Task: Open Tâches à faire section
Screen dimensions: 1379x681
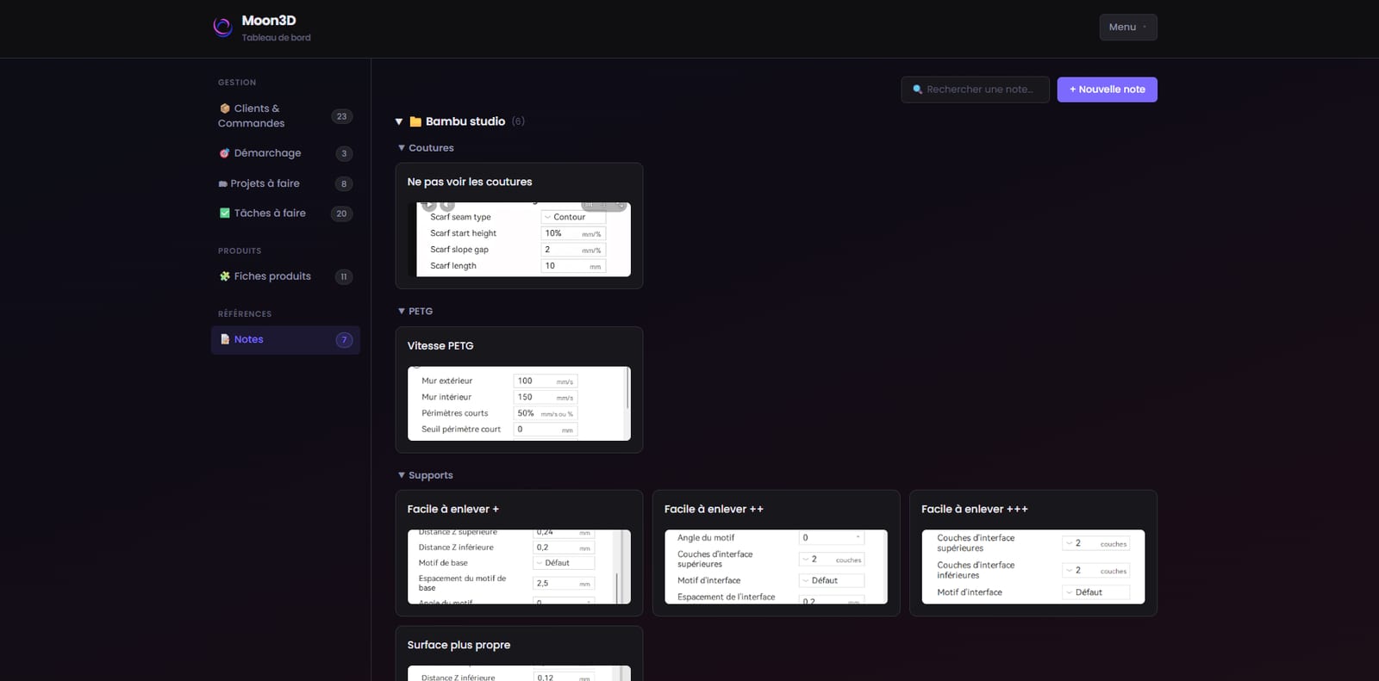Action: [285, 214]
